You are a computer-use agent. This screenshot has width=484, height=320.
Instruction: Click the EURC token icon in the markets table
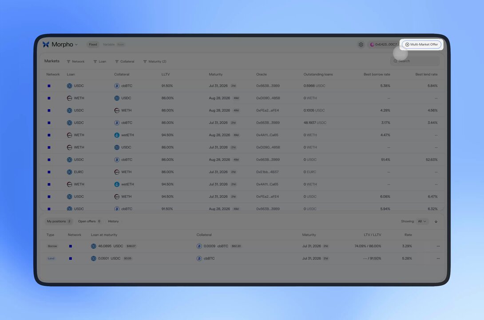click(x=69, y=172)
